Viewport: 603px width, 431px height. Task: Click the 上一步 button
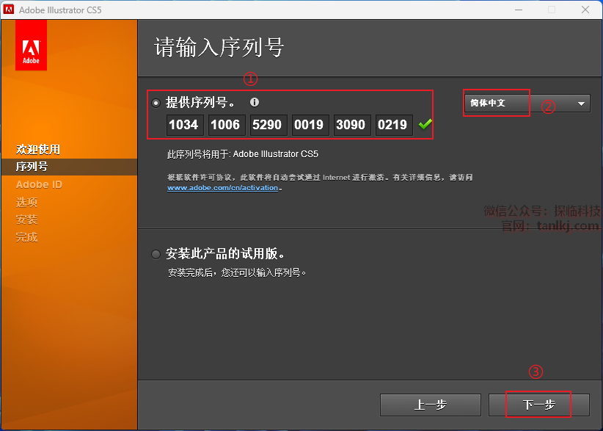click(x=431, y=405)
